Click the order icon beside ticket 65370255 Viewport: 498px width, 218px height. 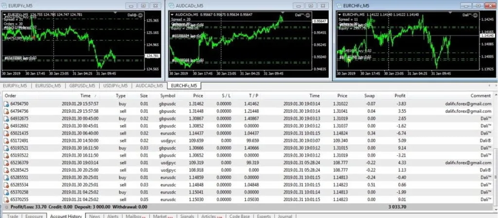(6, 199)
